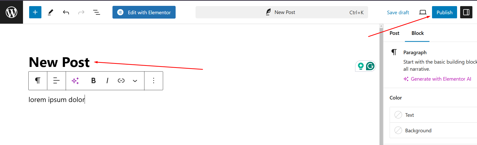The width and height of the screenshot is (477, 145).
Task: Click the Publish button
Action: click(x=445, y=12)
